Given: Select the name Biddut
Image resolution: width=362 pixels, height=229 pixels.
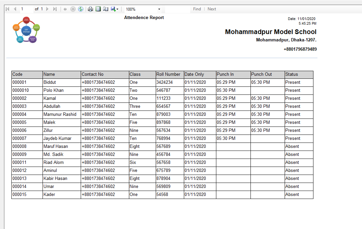Looking at the screenshot, I should 50,82.
